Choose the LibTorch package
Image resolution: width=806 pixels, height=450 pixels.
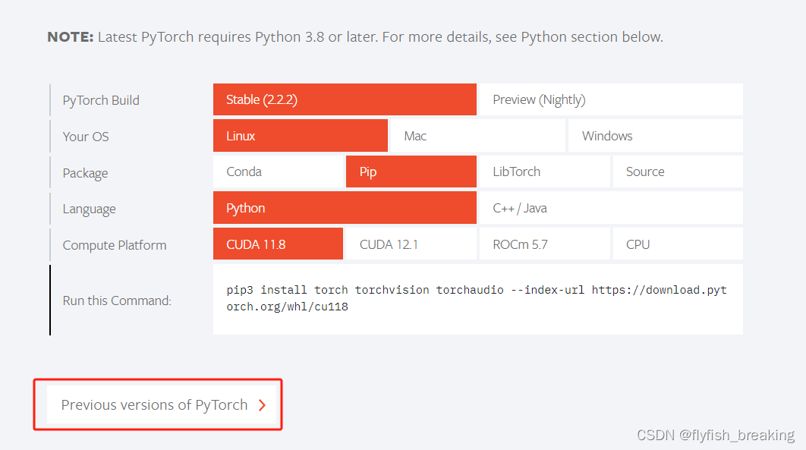pyautogui.click(x=544, y=172)
